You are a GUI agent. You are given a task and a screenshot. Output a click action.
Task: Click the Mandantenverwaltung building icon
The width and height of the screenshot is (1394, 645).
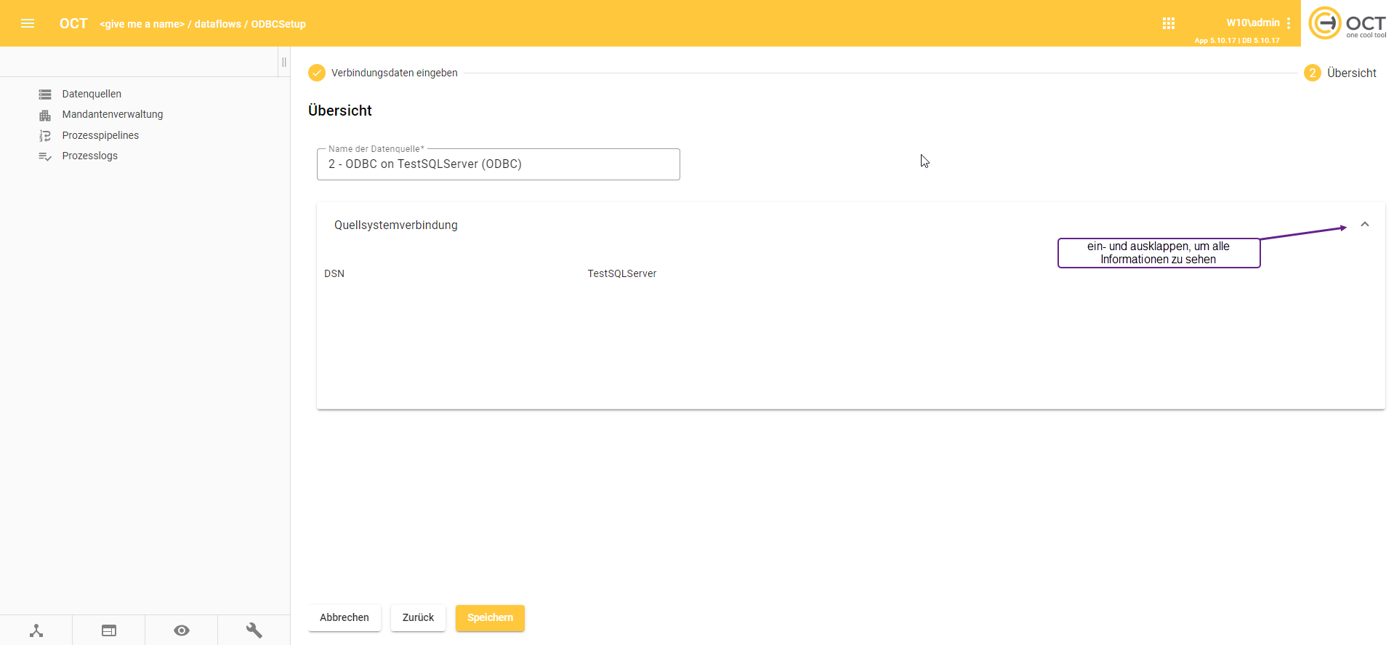[45, 115]
